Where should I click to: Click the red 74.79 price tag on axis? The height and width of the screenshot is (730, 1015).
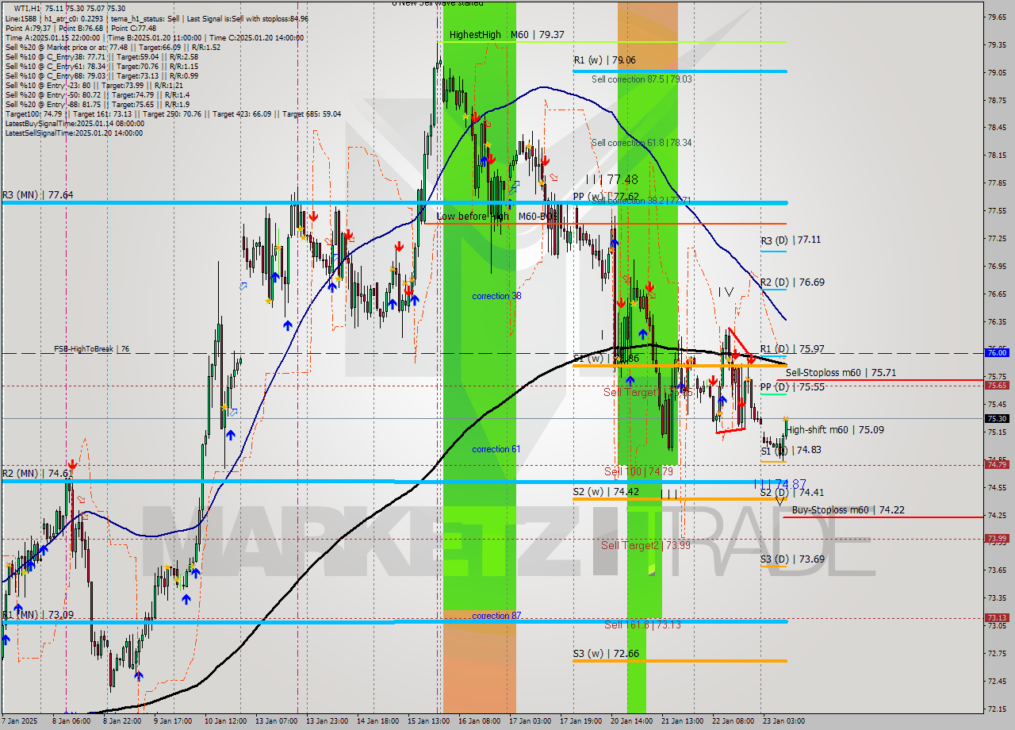(997, 464)
